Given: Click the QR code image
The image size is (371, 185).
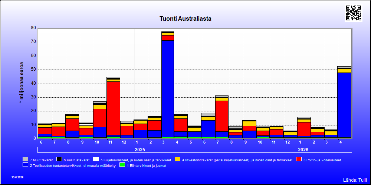Looking at the screenshot, I should click(x=354, y=13).
